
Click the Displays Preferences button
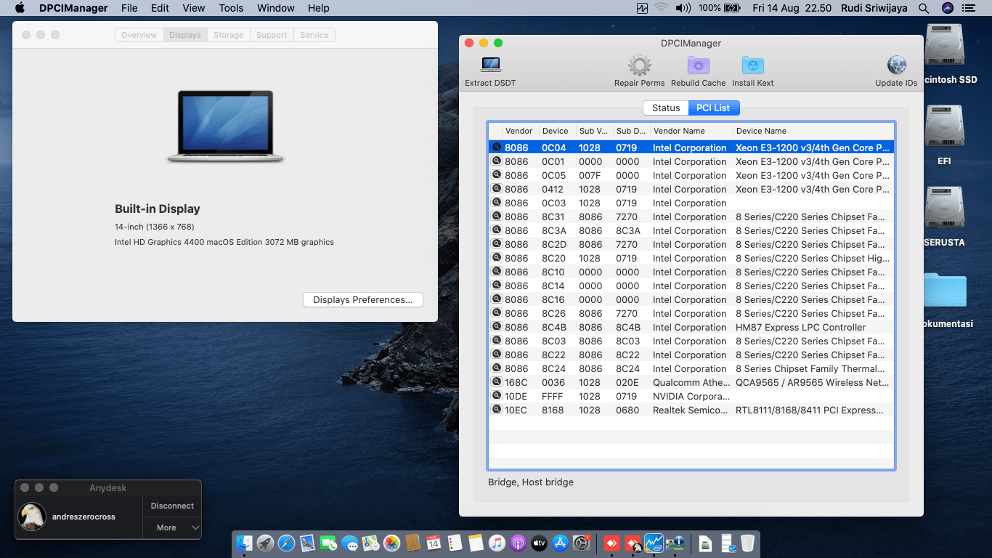pyautogui.click(x=362, y=299)
